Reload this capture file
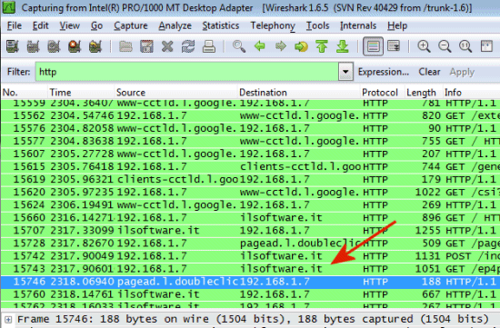 [188, 46]
